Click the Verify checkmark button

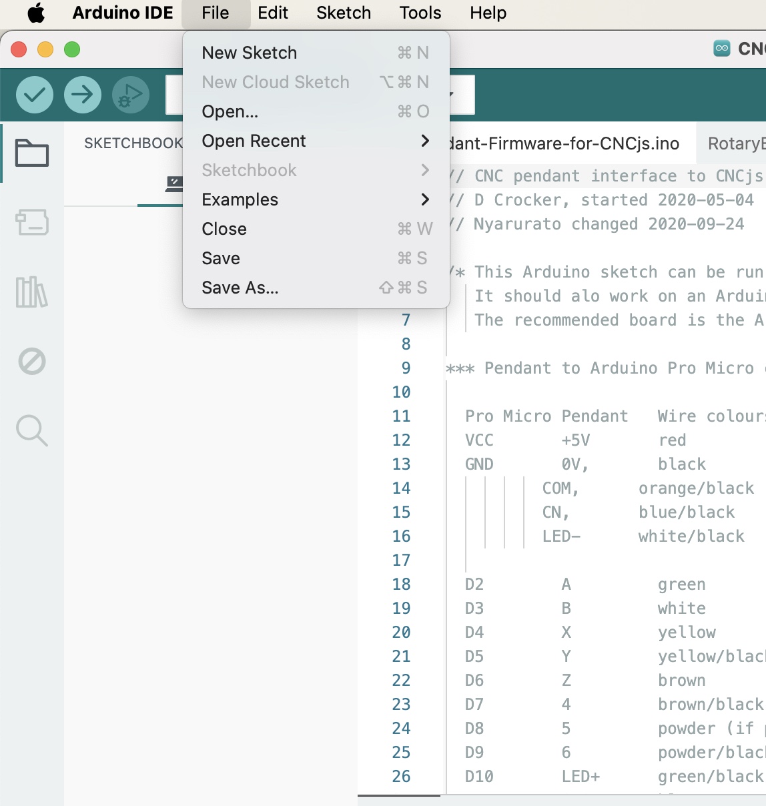pyautogui.click(x=35, y=95)
